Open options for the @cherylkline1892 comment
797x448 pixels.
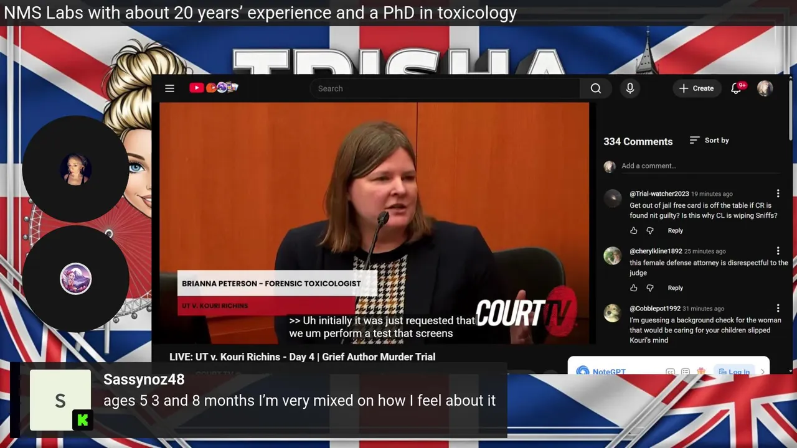click(778, 251)
